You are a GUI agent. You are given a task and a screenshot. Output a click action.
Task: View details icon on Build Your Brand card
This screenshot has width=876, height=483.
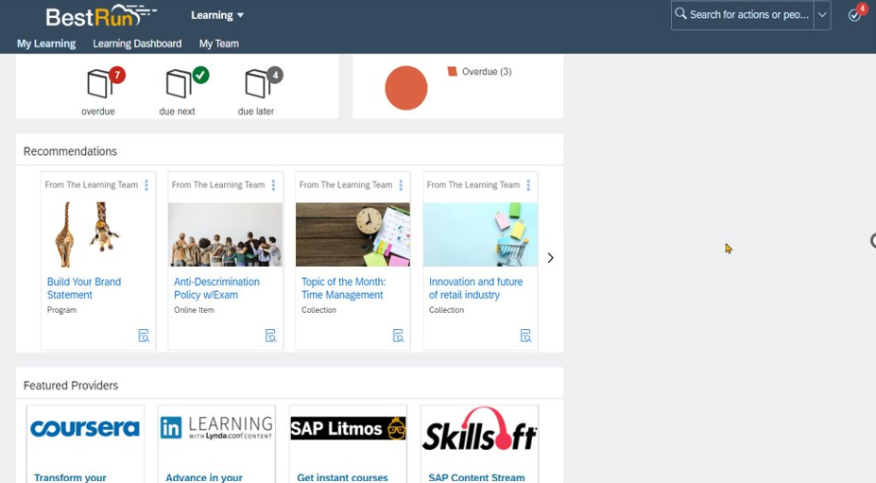[x=144, y=336]
